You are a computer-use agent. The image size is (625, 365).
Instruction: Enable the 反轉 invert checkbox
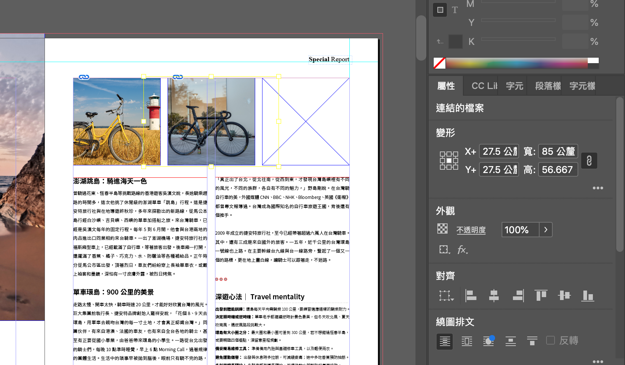(551, 341)
